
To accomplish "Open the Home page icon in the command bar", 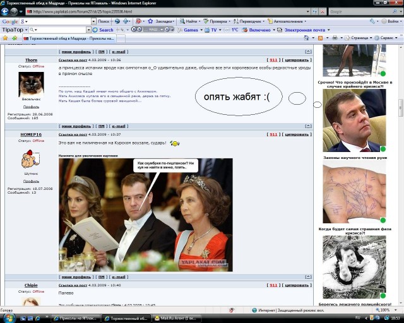I will (x=306, y=38).
